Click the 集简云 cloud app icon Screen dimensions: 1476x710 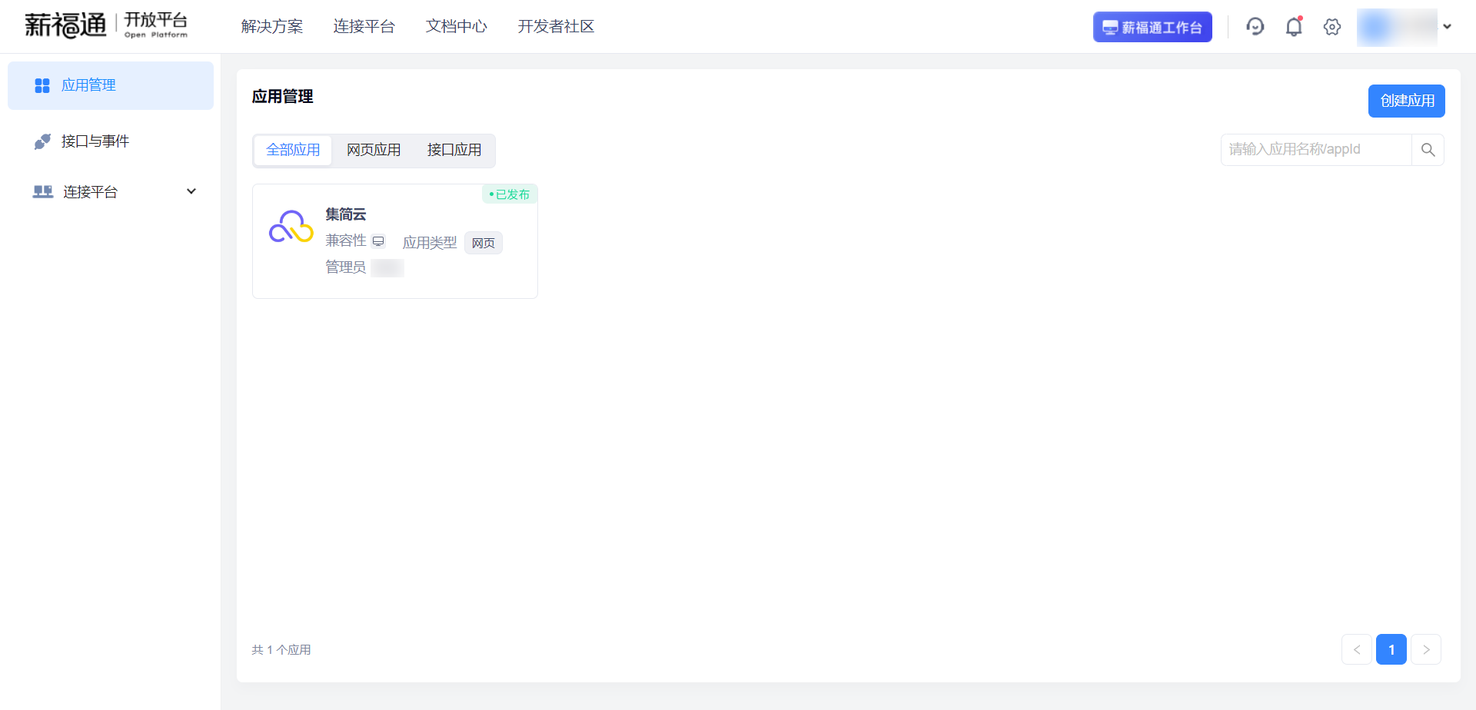(x=291, y=227)
